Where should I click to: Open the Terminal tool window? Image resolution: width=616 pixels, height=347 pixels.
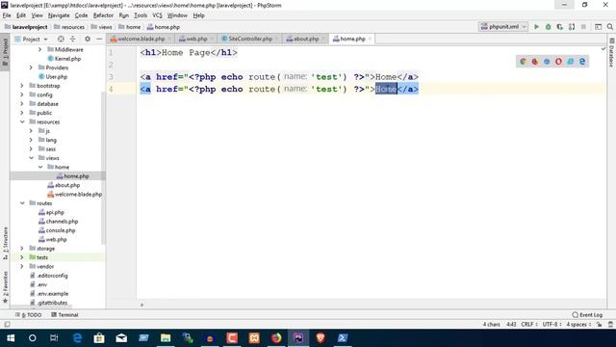click(x=64, y=315)
